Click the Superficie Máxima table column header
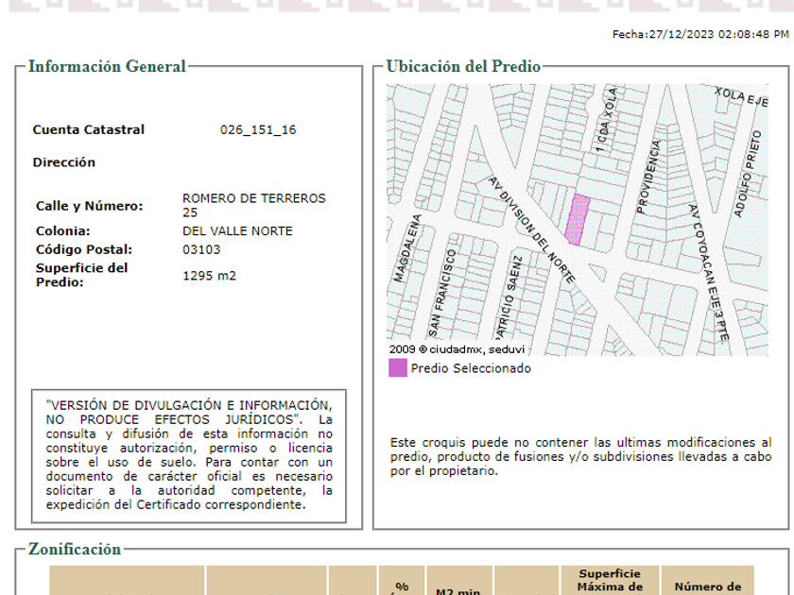Image resolution: width=794 pixels, height=595 pixels. 610,580
